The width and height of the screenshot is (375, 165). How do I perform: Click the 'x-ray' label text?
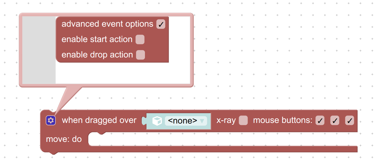point(226,121)
